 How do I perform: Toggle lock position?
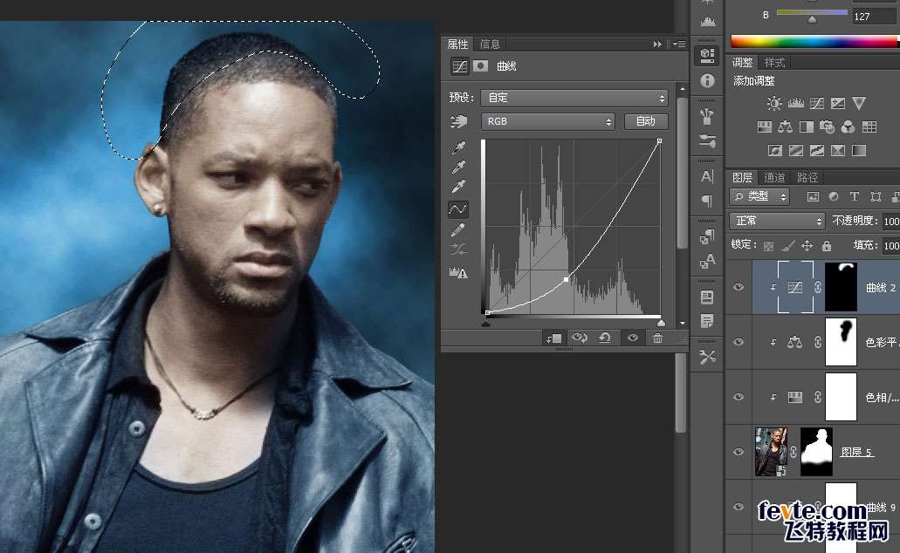pyautogui.click(x=807, y=245)
